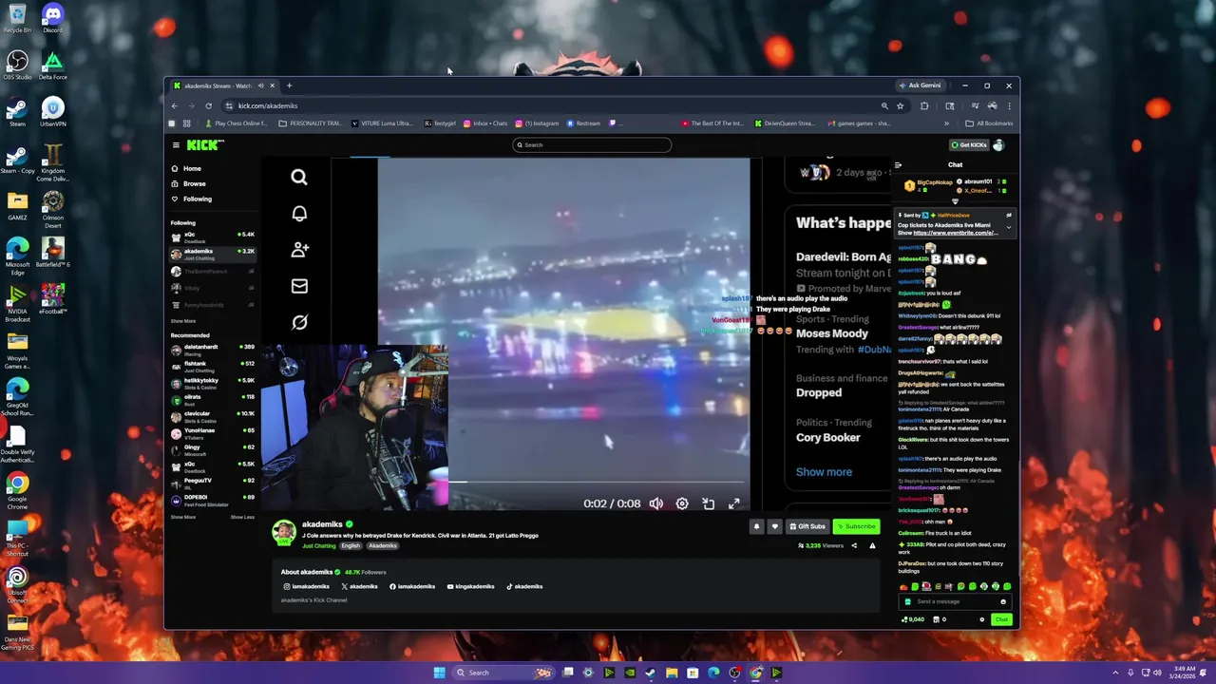This screenshot has width=1216, height=684.
Task: Open the Kick hamburger sidebar menu
Action: pyautogui.click(x=176, y=145)
